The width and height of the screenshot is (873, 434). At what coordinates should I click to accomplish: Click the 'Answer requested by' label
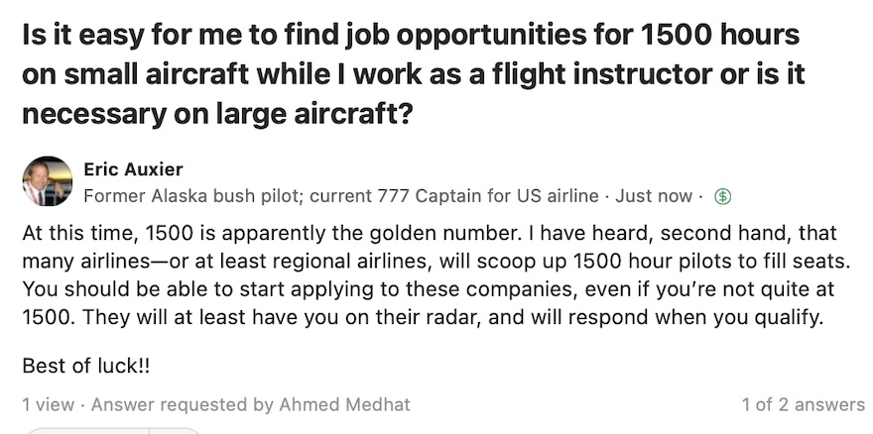click(x=183, y=404)
